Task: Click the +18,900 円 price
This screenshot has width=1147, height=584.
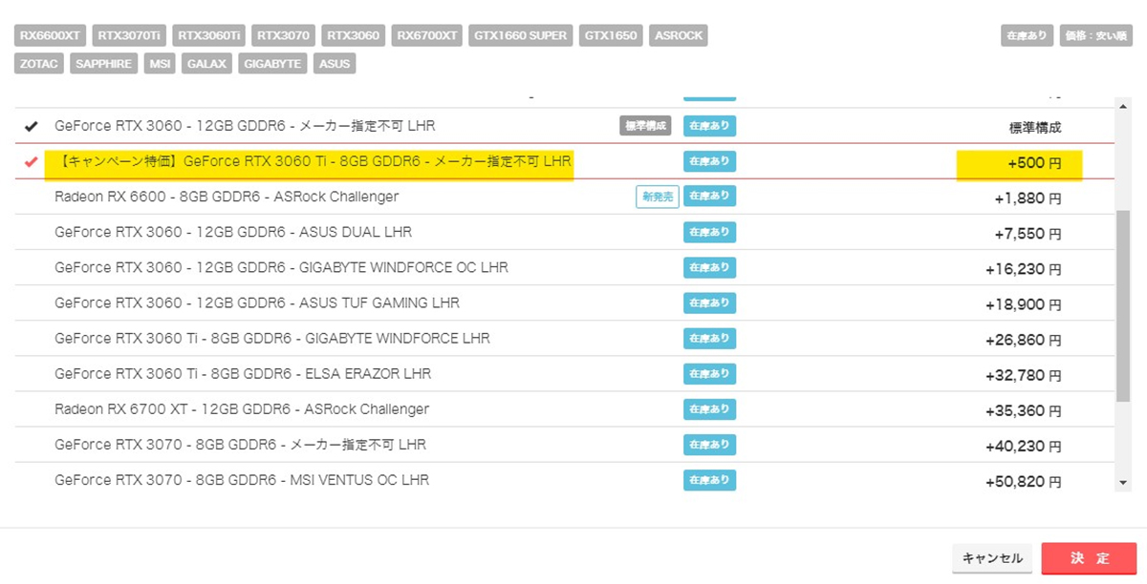Action: coord(1024,304)
